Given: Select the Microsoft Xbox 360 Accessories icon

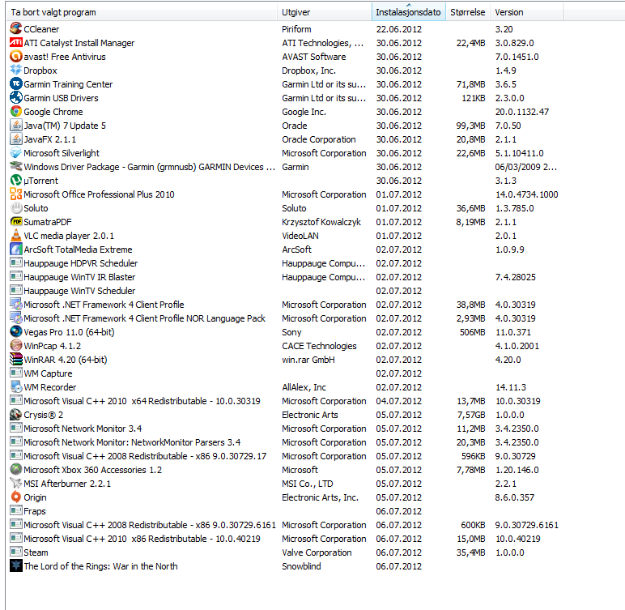Looking at the screenshot, I should point(16,469).
